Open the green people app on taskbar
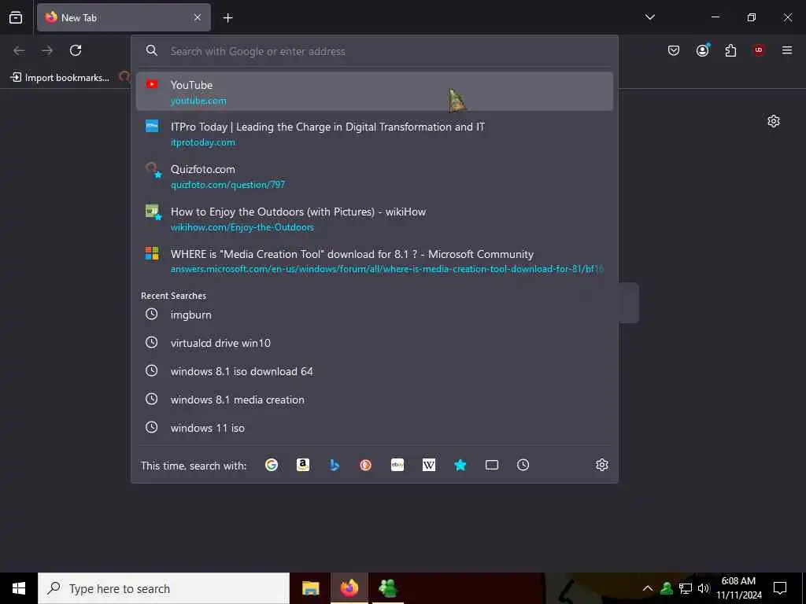This screenshot has height=604, width=806. (x=387, y=588)
